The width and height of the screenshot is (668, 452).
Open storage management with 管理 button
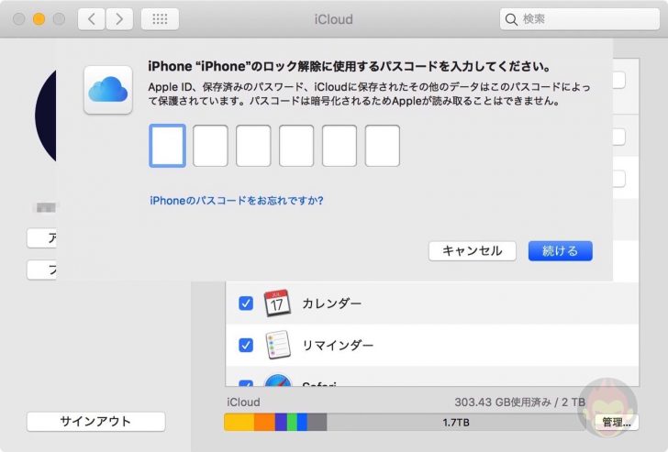point(616,423)
